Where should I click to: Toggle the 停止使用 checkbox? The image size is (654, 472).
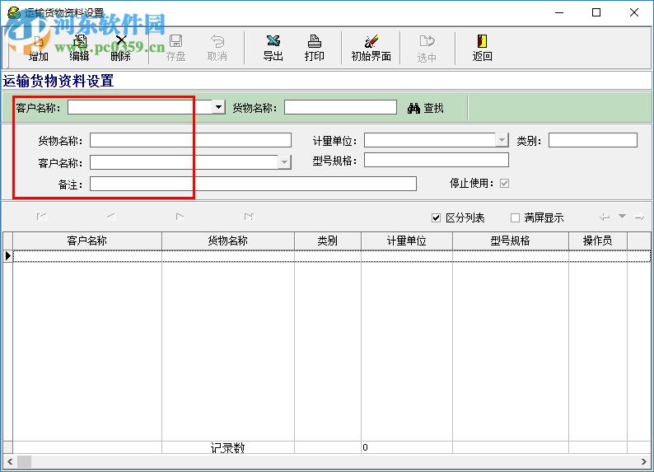(x=504, y=183)
